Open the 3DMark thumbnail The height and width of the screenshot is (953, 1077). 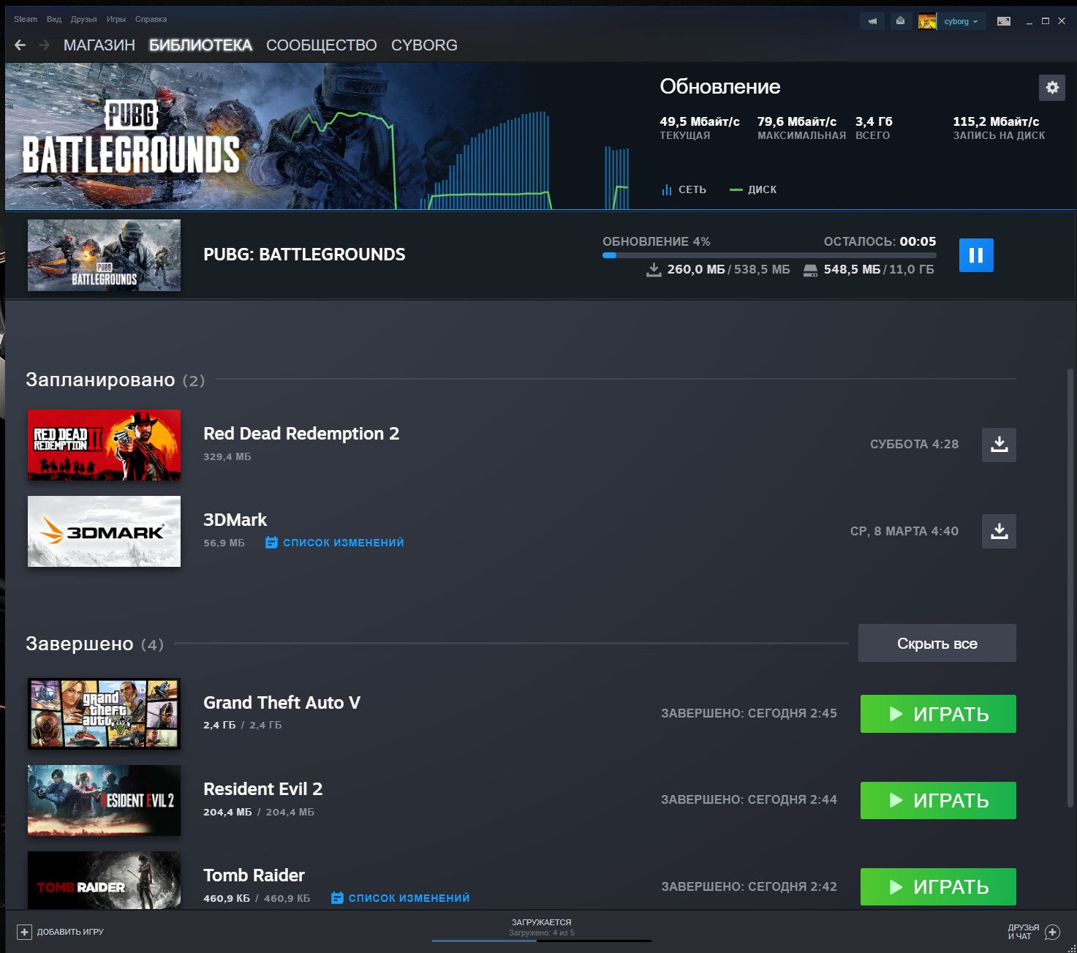pyautogui.click(x=104, y=531)
